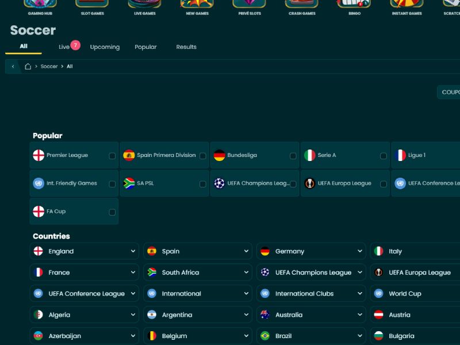The height and width of the screenshot is (345, 460).
Task: Expand the Belgium chevron
Action: coord(246,336)
